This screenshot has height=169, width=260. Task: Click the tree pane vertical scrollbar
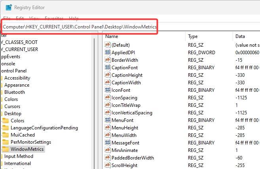pos(94,103)
